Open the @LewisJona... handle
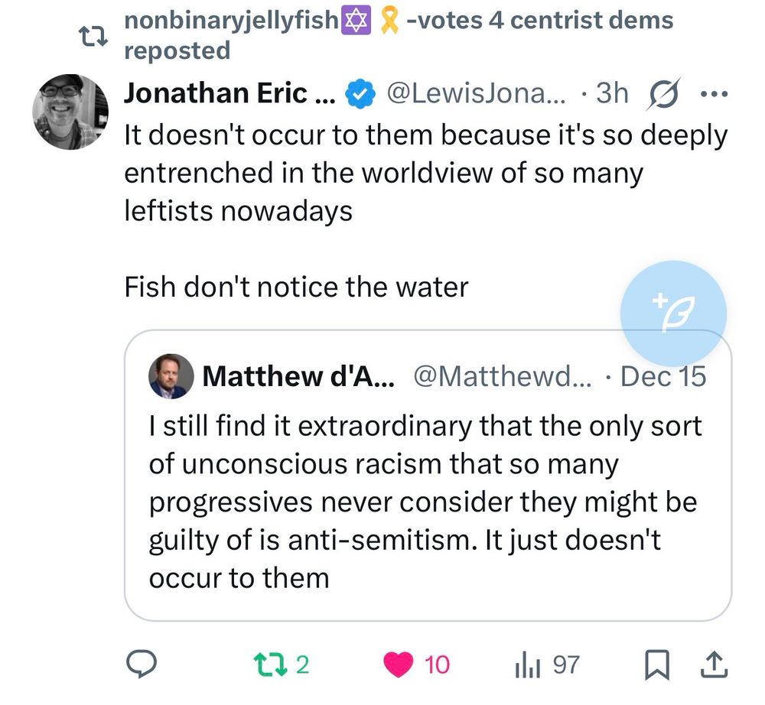 point(478,94)
